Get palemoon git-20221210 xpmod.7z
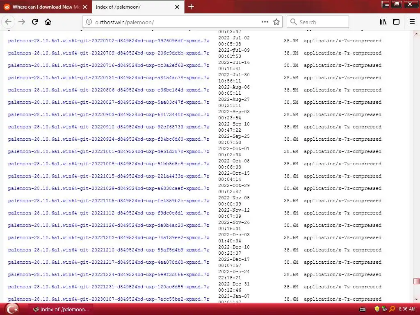The image size is (420, 315). click(108, 250)
